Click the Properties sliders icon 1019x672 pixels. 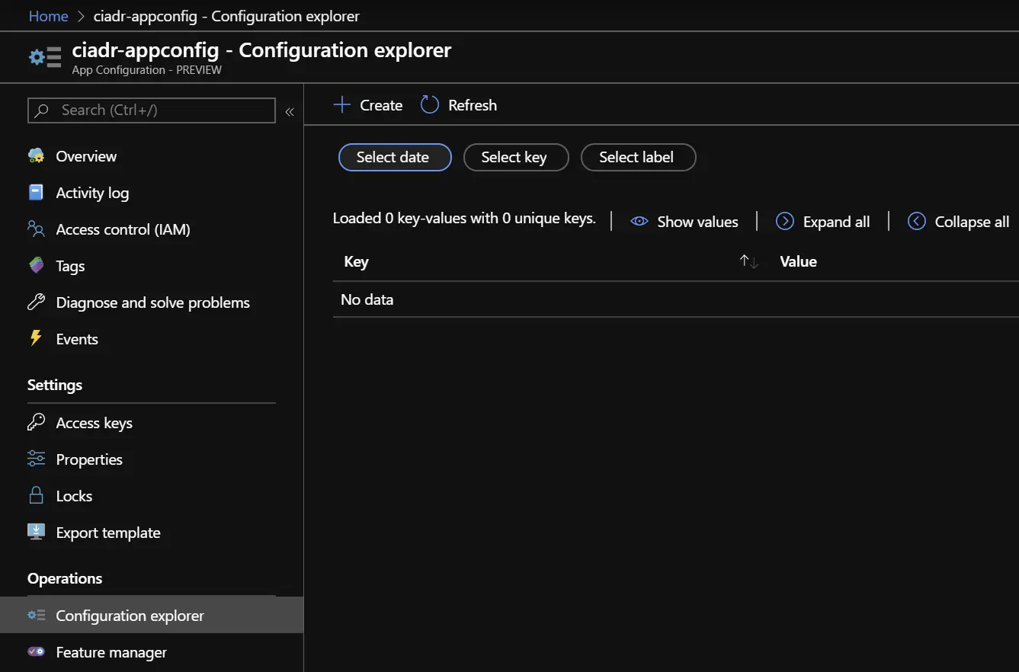tap(36, 459)
